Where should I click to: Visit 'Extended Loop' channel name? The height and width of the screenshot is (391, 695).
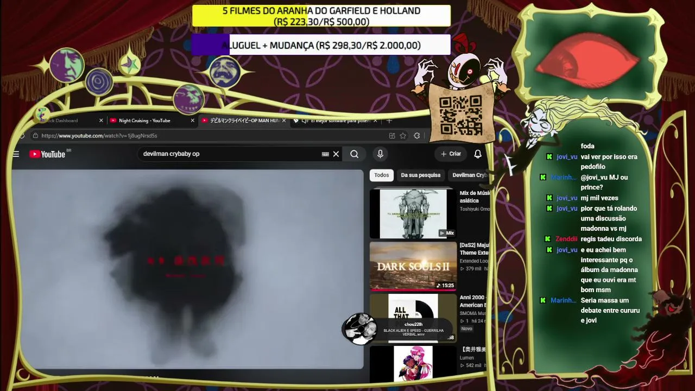coord(475,261)
